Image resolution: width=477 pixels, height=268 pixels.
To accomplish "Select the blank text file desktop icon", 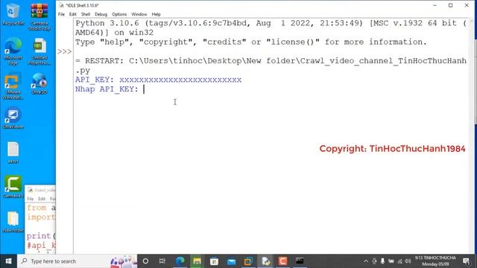I will point(13,153).
